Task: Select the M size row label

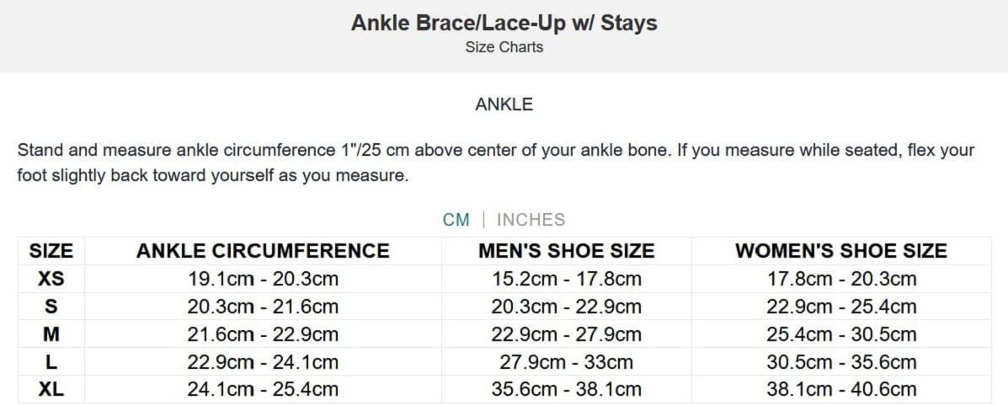Action: pyautogui.click(x=51, y=334)
